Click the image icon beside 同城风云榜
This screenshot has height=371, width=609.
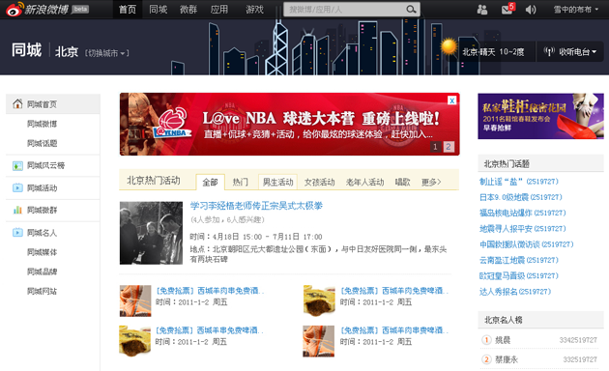point(17,166)
